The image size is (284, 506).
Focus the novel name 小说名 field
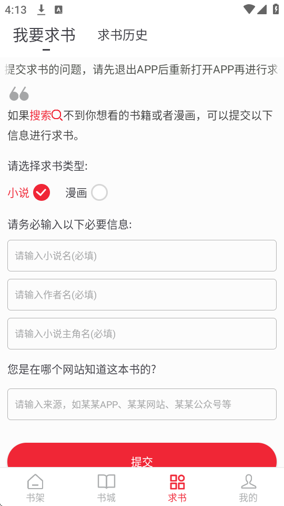142,256
